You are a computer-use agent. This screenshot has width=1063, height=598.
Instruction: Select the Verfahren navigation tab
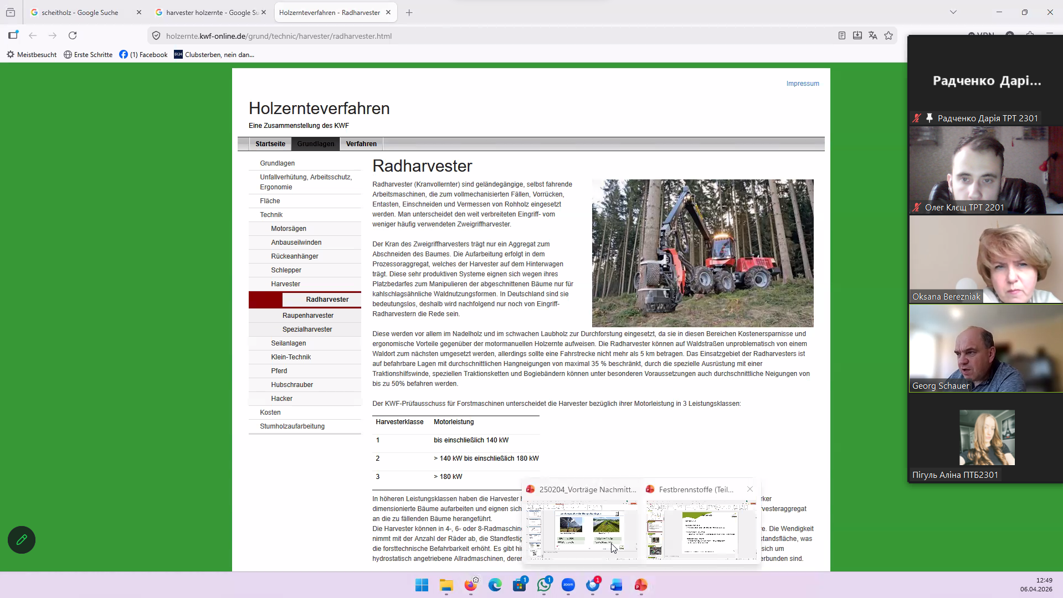pyautogui.click(x=361, y=143)
